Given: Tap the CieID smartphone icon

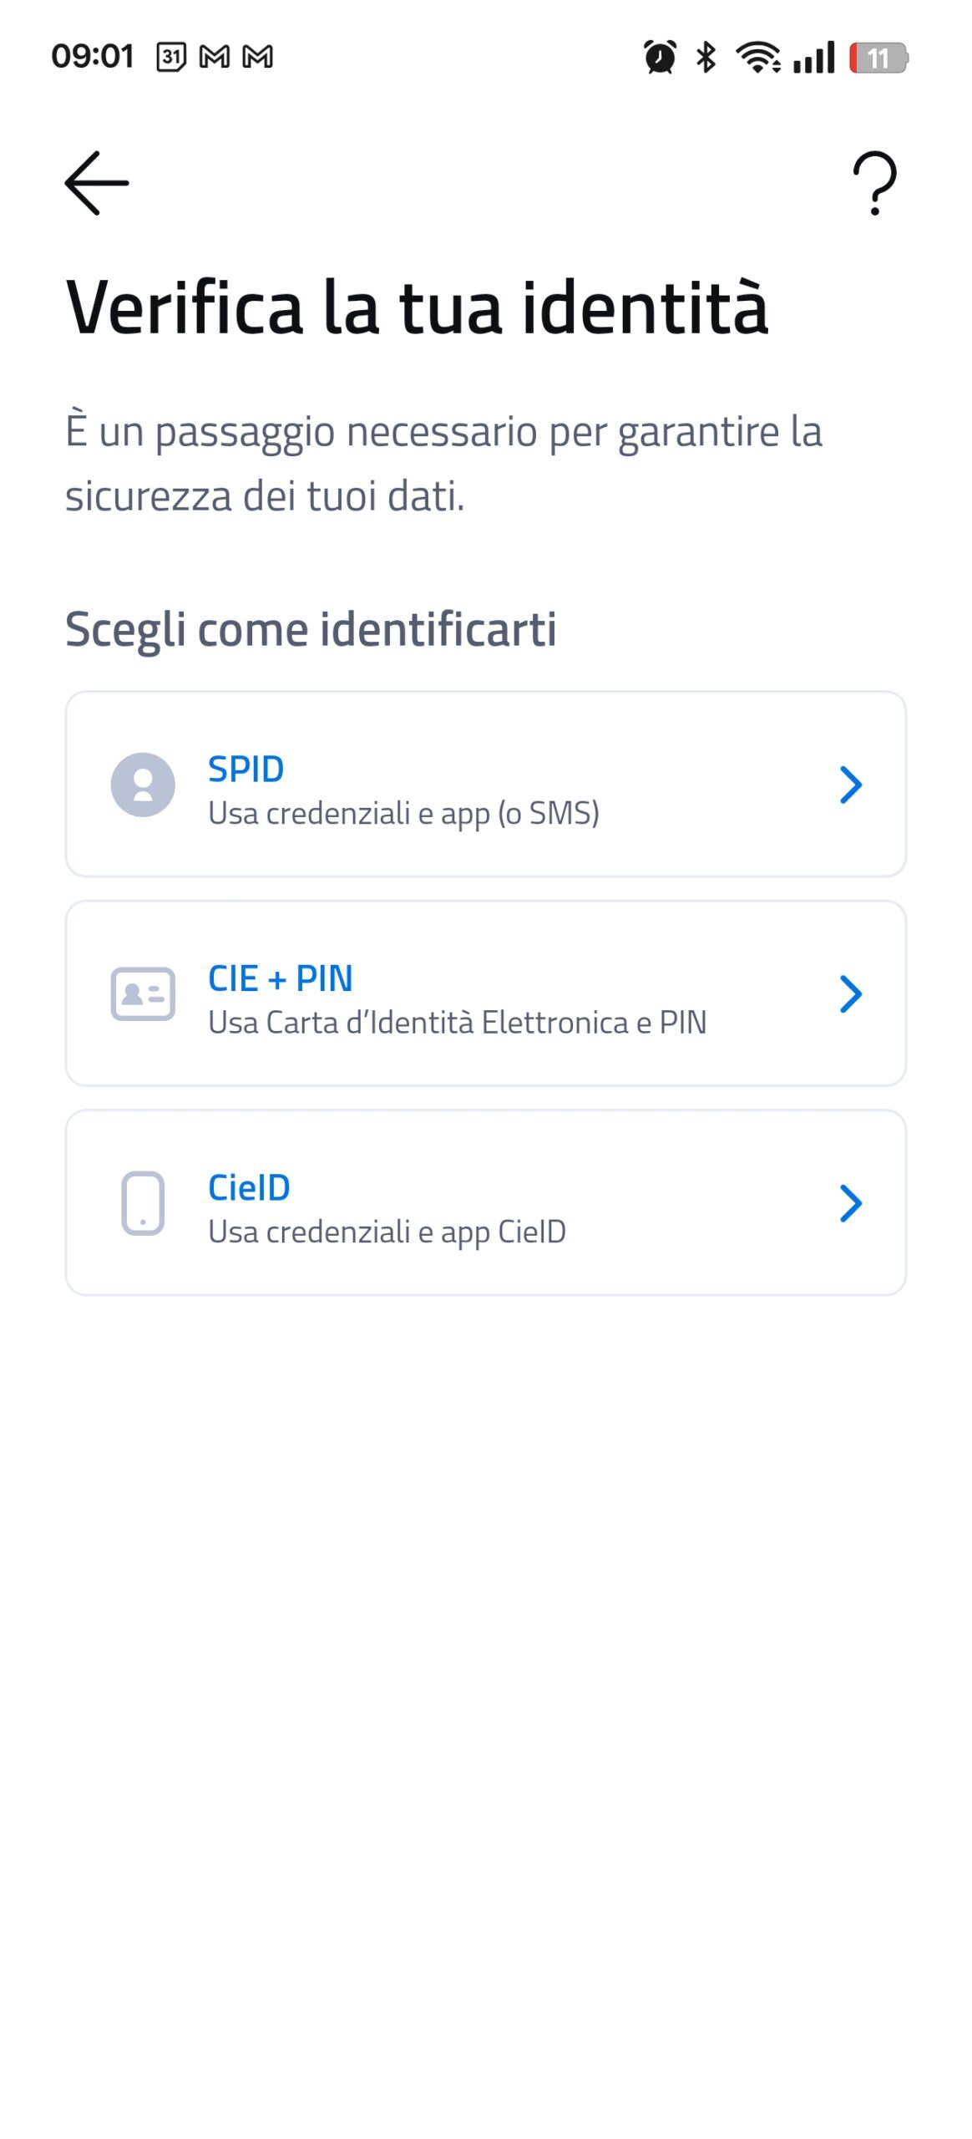Looking at the screenshot, I should point(143,1203).
